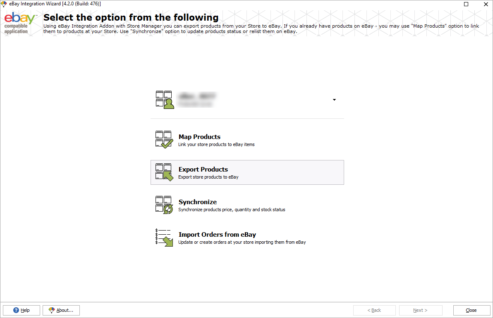Click the wizard icon in the title bar
The image size is (493, 318).
click(x=4, y=4)
